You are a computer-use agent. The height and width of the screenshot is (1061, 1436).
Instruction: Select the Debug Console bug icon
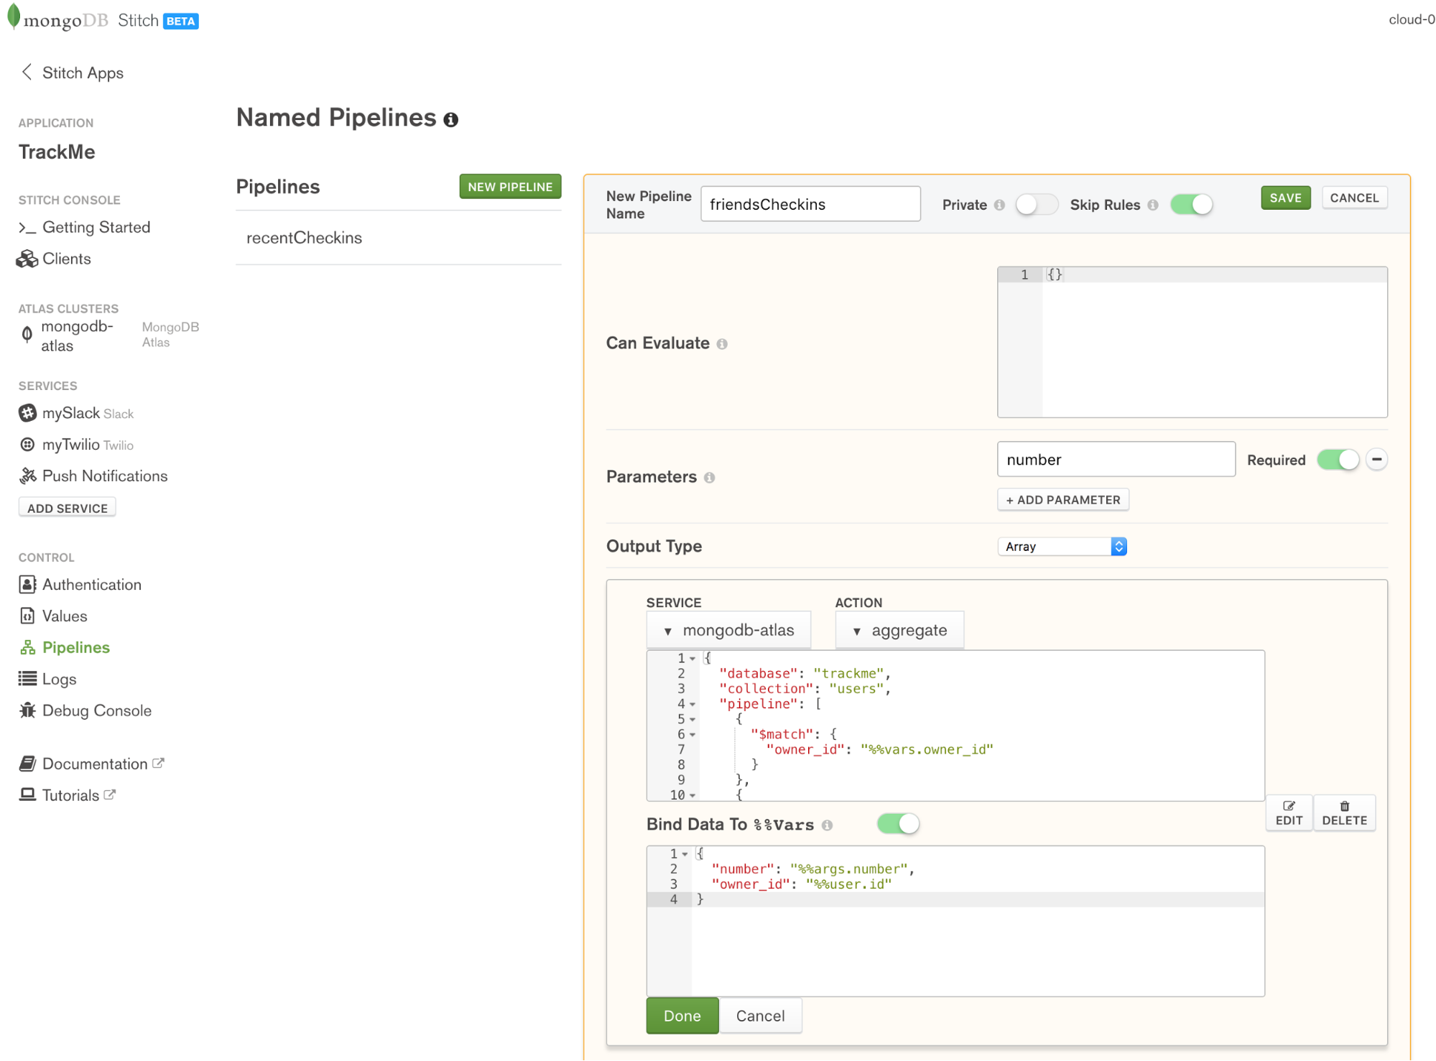tap(27, 710)
